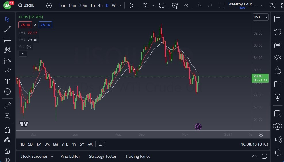Select the 4h timeframe button
This screenshot has width=284, height=162.
point(100,5)
